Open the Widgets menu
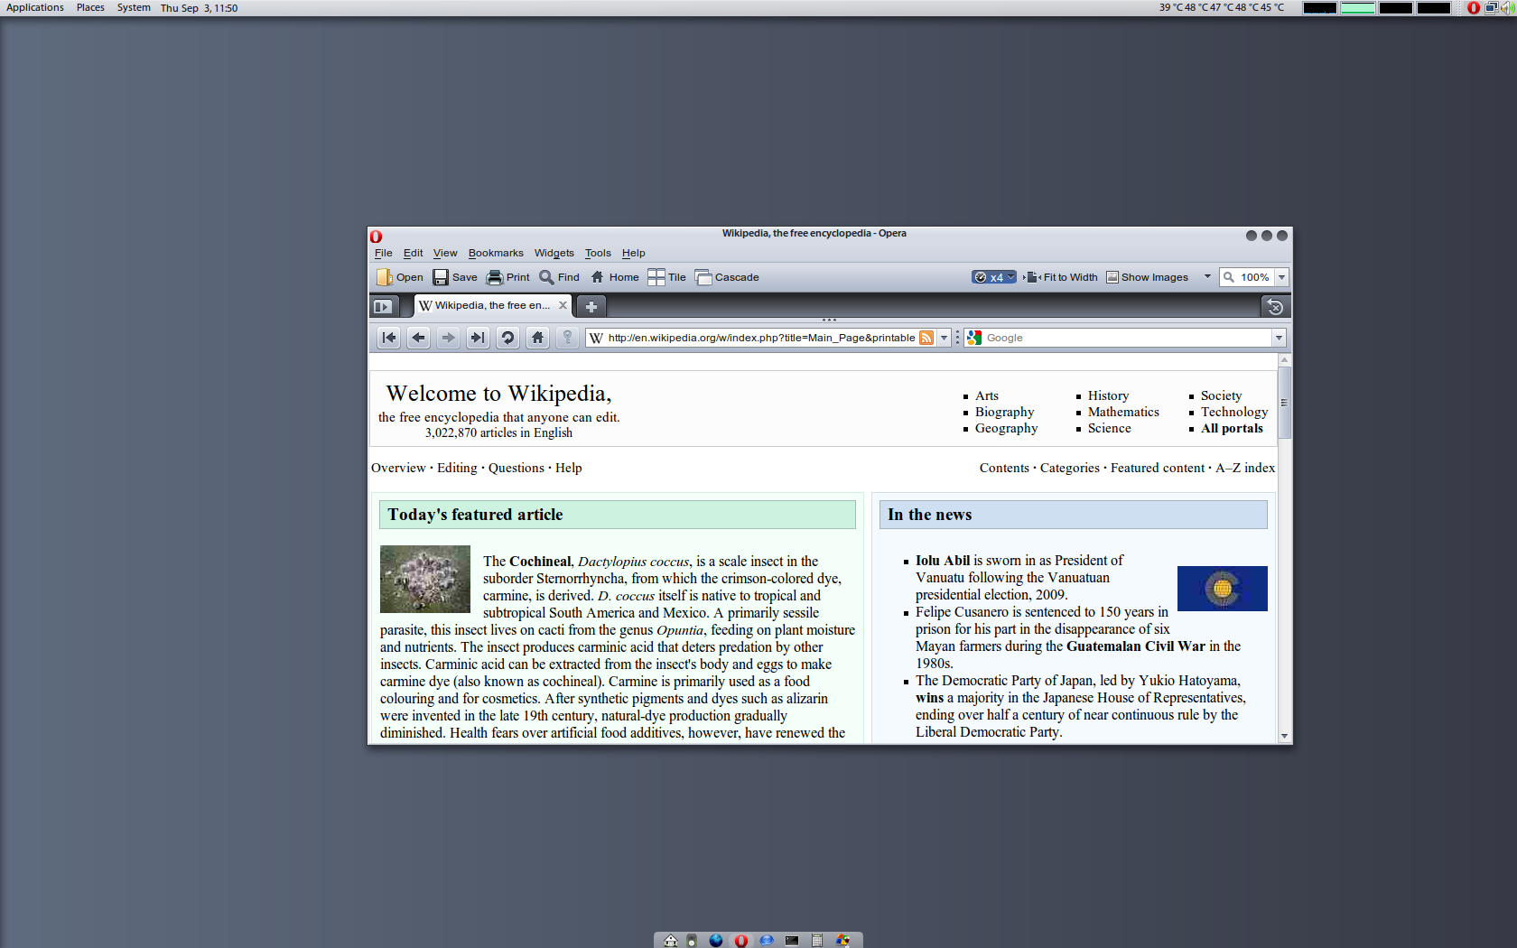This screenshot has width=1517, height=948. pos(554,253)
